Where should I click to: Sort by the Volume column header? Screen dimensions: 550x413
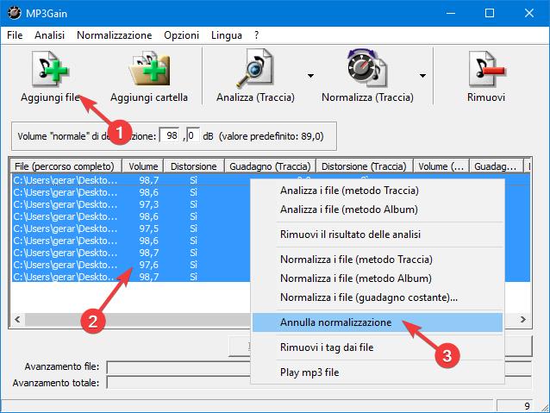pyautogui.click(x=143, y=166)
